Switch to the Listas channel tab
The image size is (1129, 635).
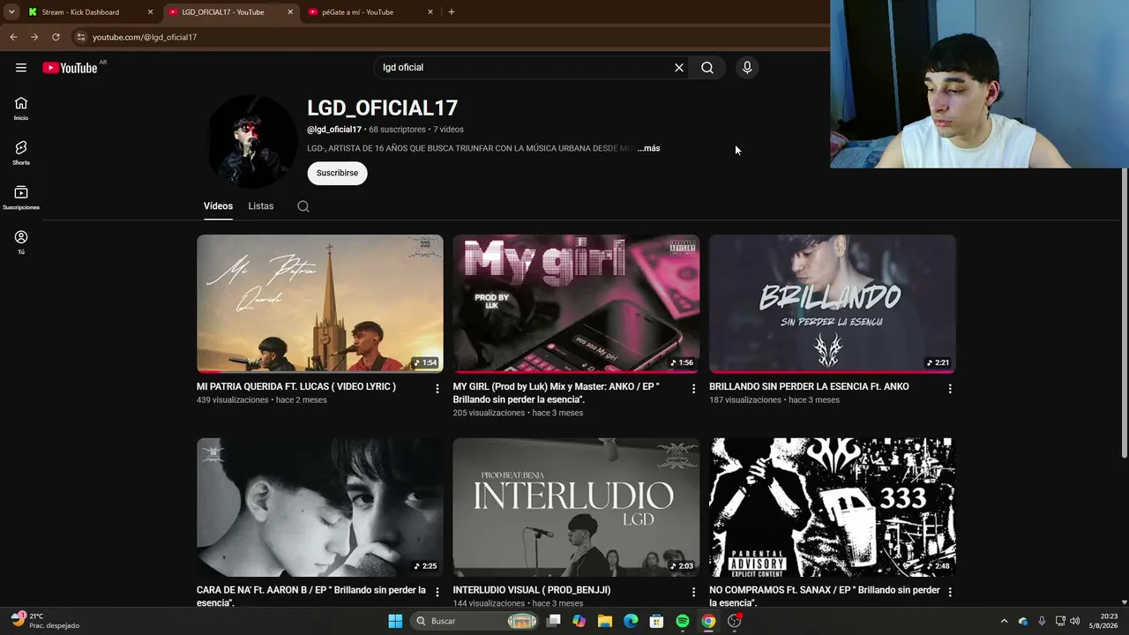point(261,206)
